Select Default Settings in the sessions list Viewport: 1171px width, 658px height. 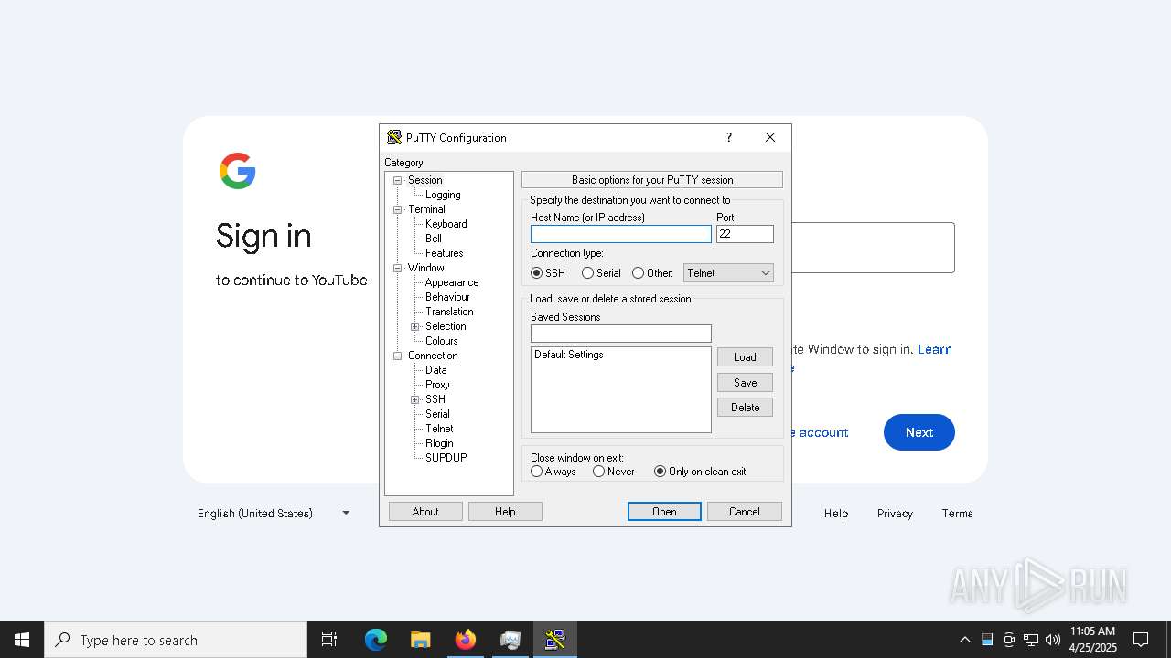(569, 355)
